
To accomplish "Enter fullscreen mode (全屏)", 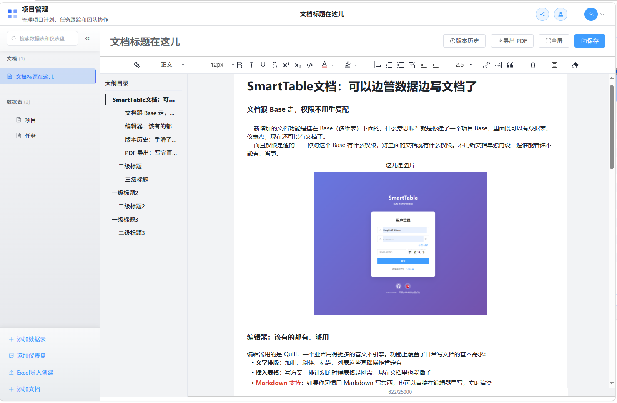I will (554, 41).
